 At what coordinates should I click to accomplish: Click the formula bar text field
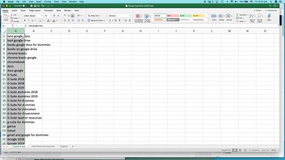click(x=153, y=26)
